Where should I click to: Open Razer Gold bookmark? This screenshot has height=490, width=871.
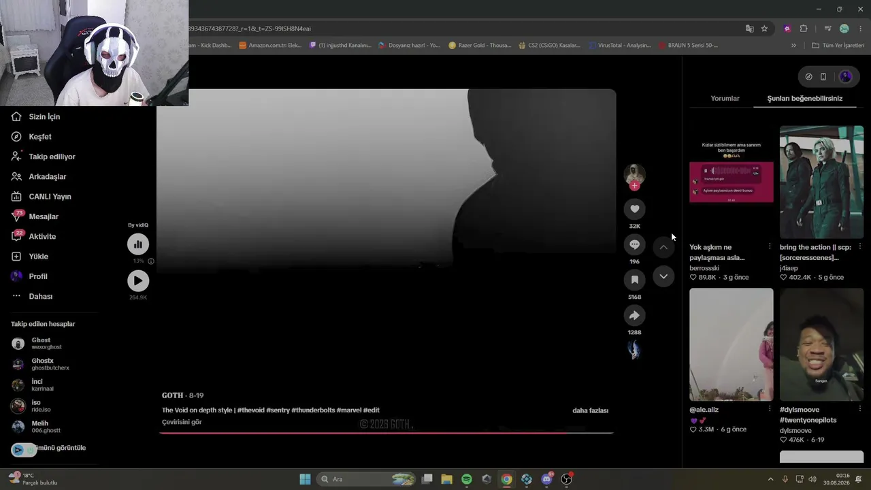pyautogui.click(x=480, y=46)
